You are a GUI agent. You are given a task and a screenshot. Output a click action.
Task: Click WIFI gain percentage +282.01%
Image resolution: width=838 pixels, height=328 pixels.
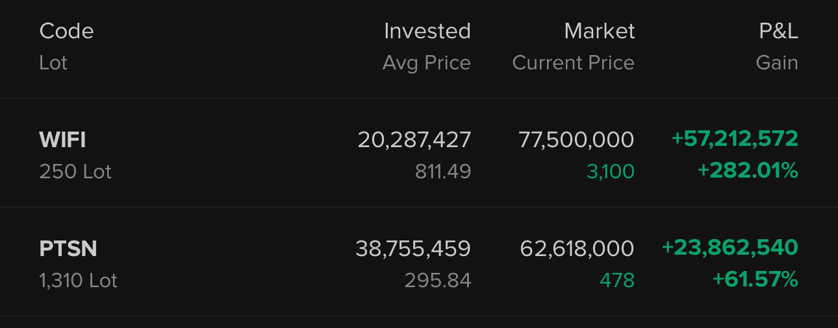(x=747, y=171)
